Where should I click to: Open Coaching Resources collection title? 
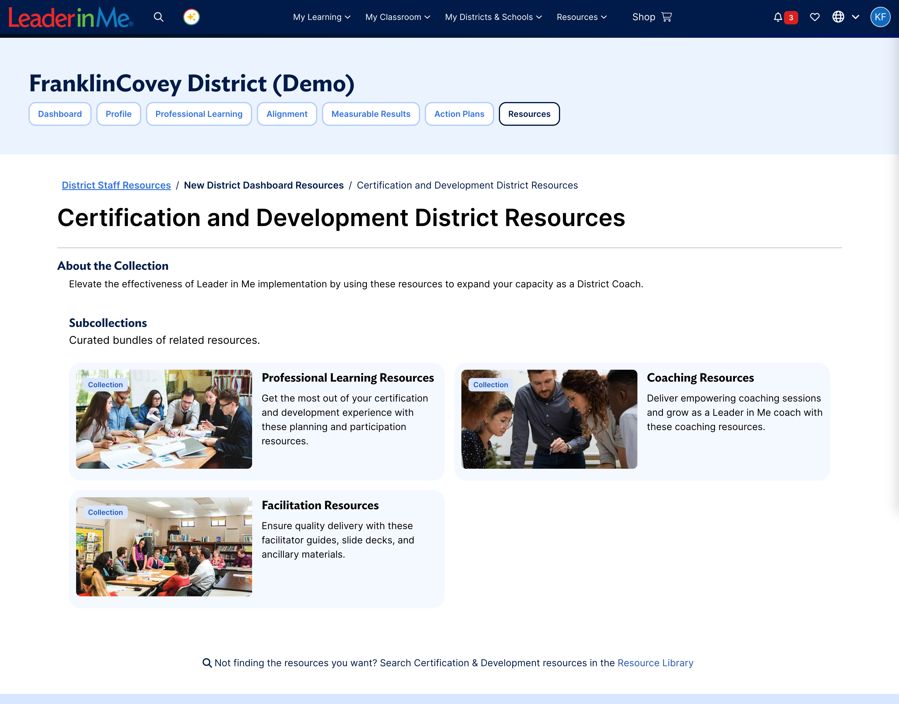point(700,377)
